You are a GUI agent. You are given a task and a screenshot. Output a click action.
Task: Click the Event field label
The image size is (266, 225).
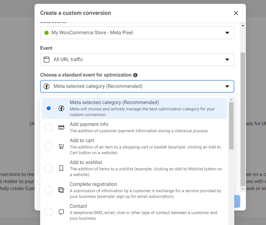(x=46, y=48)
